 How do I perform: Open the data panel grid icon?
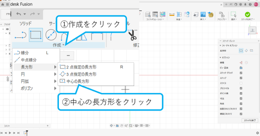pos(7,4)
